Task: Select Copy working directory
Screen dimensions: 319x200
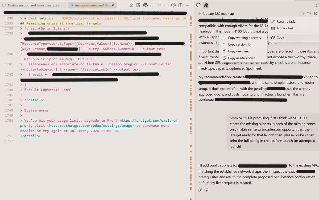Action: tap(243, 38)
